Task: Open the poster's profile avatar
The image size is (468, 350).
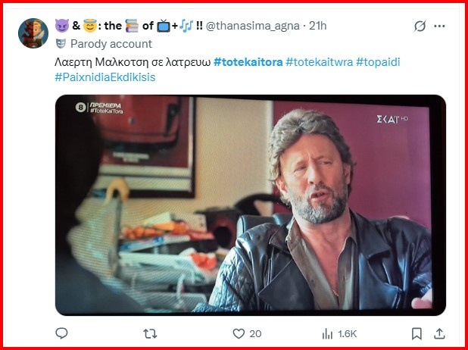Action: [33, 33]
